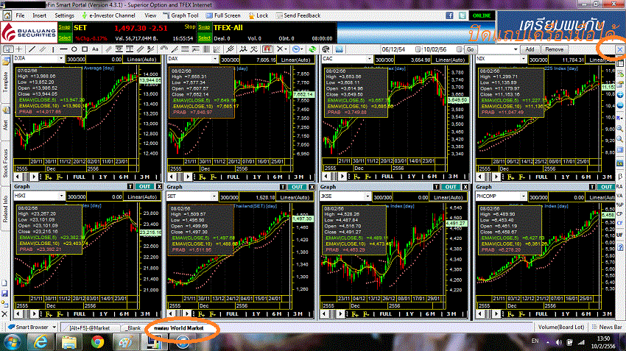Open the SET graph symbol dropdown
The width and height of the screenshot is (626, 351).
[x=214, y=196]
